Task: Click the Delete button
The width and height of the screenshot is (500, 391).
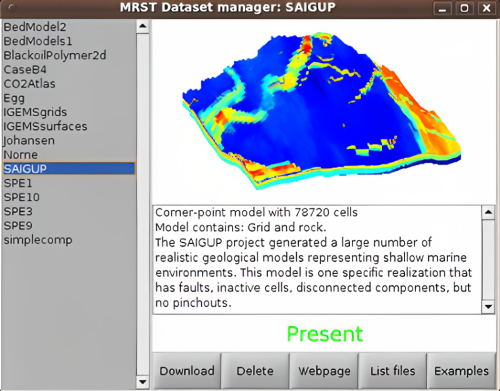Action: pos(255,371)
